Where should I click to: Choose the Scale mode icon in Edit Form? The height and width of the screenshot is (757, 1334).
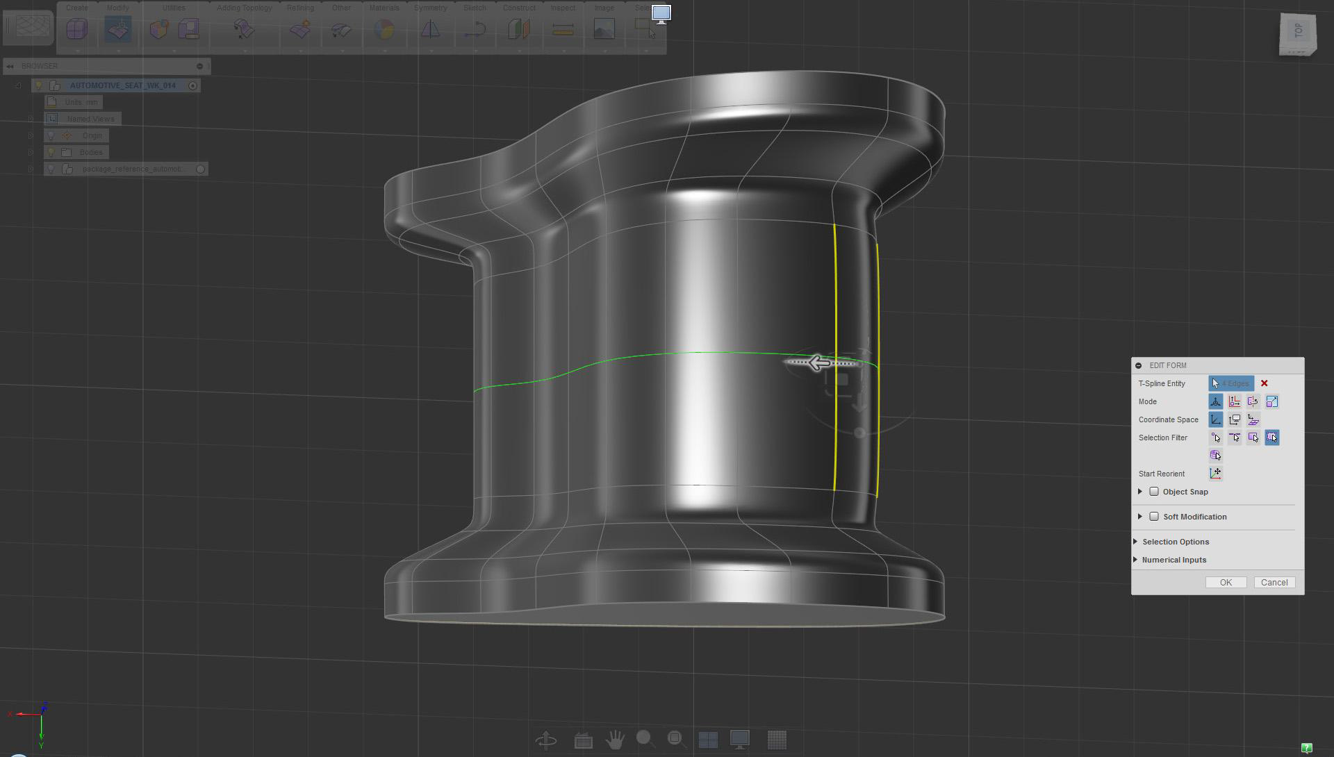(x=1272, y=401)
